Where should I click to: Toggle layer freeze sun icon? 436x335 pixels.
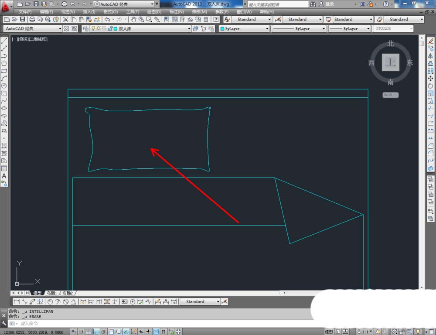point(99,28)
